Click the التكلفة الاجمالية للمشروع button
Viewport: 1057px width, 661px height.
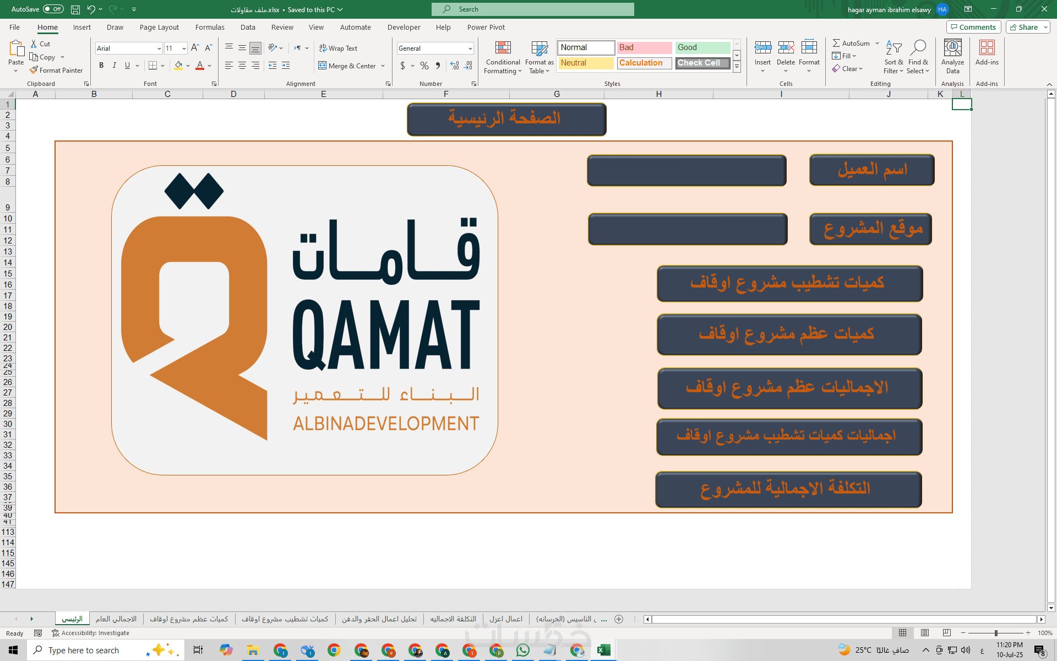[788, 489]
